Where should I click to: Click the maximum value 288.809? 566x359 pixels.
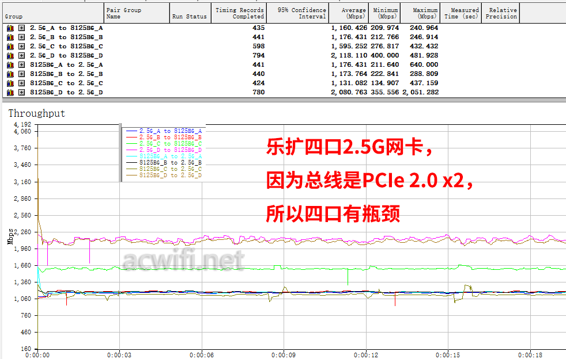pos(424,74)
